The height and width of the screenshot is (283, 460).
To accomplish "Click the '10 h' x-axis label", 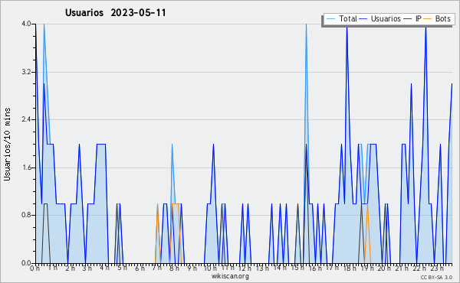I will 210,268.
